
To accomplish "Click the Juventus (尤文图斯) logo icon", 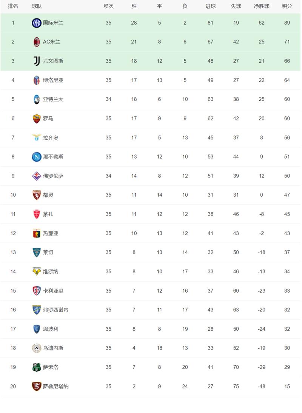I will tap(37, 61).
